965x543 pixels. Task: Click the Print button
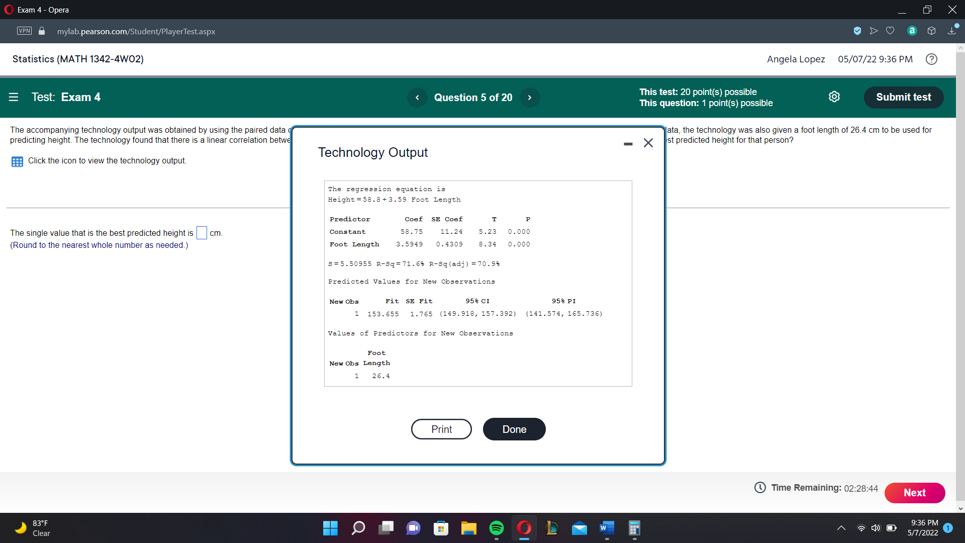[441, 429]
